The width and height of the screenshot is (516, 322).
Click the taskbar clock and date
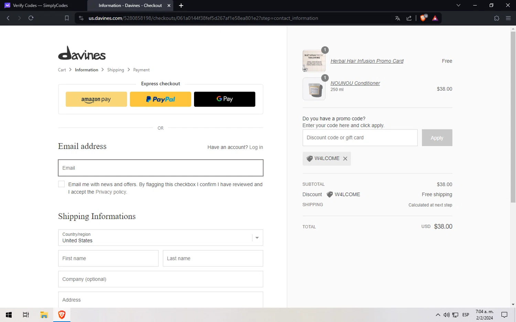tap(484, 315)
